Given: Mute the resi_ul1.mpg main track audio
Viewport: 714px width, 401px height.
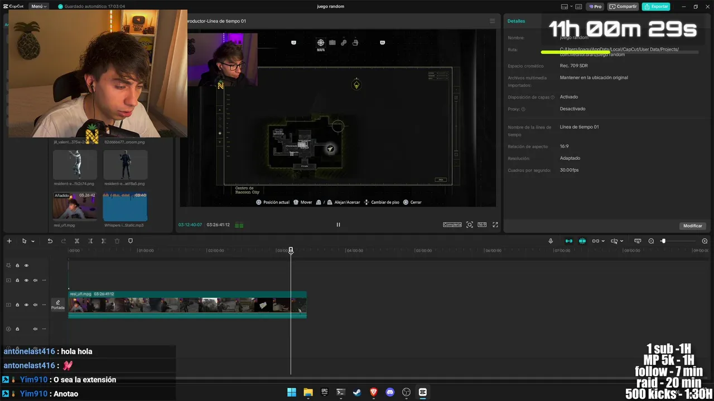Looking at the screenshot, I should click(35, 305).
